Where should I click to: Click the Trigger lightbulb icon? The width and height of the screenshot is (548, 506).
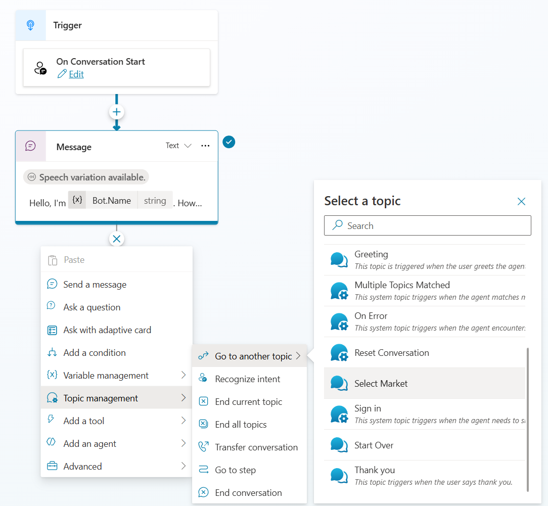pyautogui.click(x=30, y=24)
